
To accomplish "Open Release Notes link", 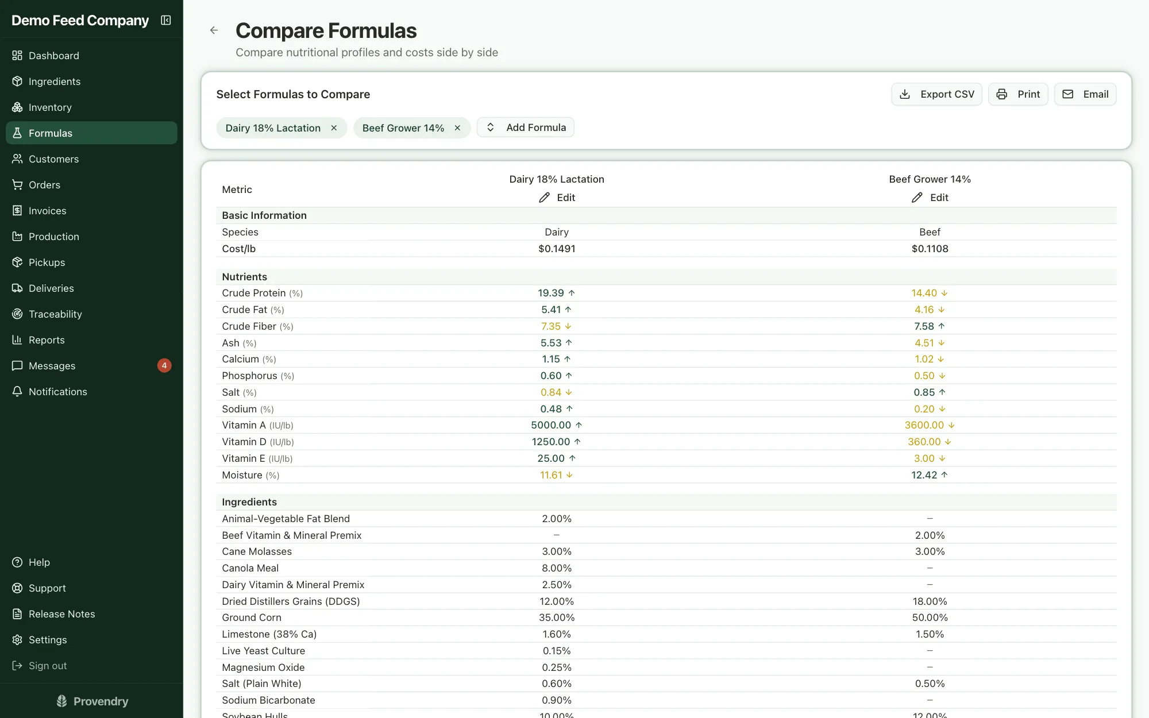I will 91,613.
